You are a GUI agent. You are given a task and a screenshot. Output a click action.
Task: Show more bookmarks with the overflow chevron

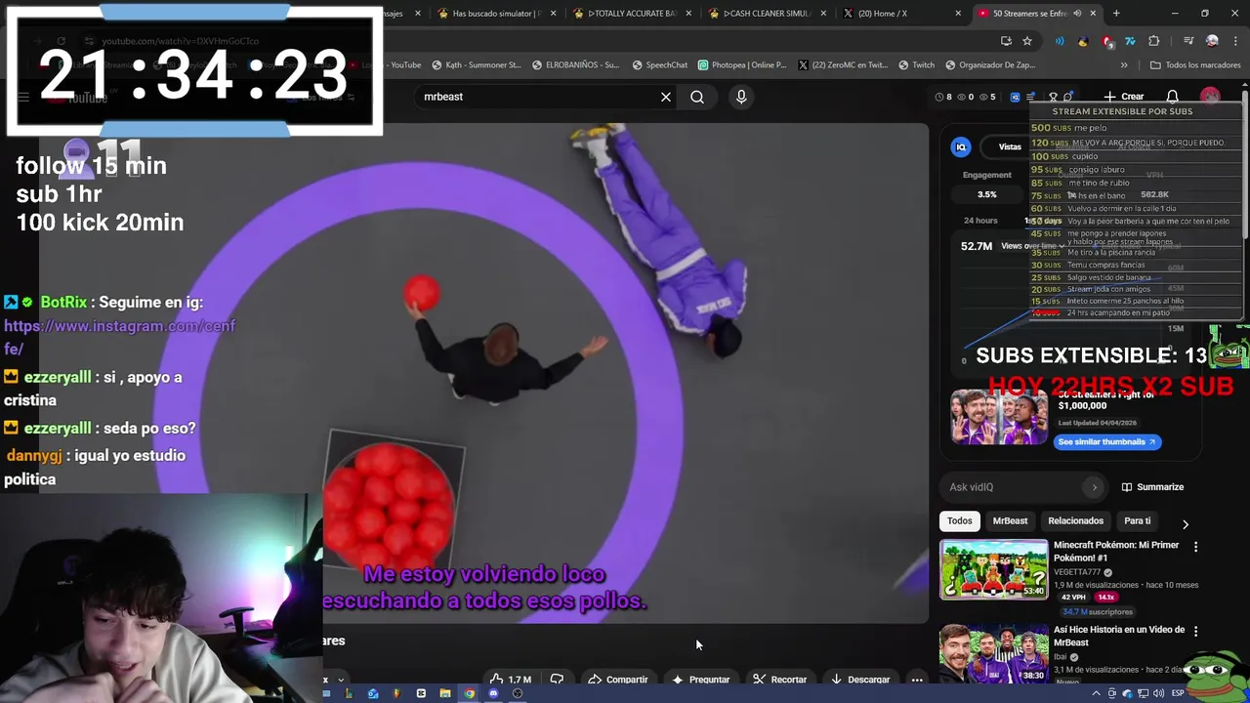1124,65
